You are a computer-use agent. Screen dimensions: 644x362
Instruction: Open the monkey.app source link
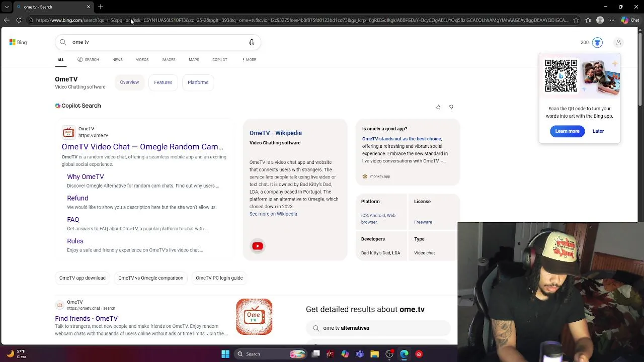tap(376, 176)
